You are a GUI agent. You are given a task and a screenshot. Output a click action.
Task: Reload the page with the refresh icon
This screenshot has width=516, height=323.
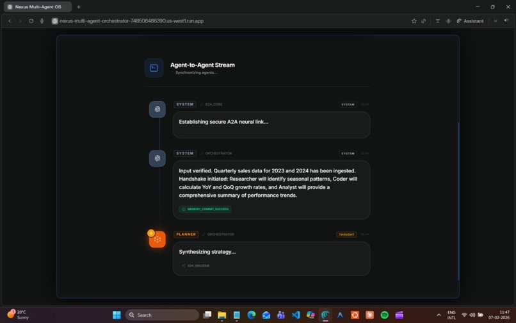coord(31,21)
